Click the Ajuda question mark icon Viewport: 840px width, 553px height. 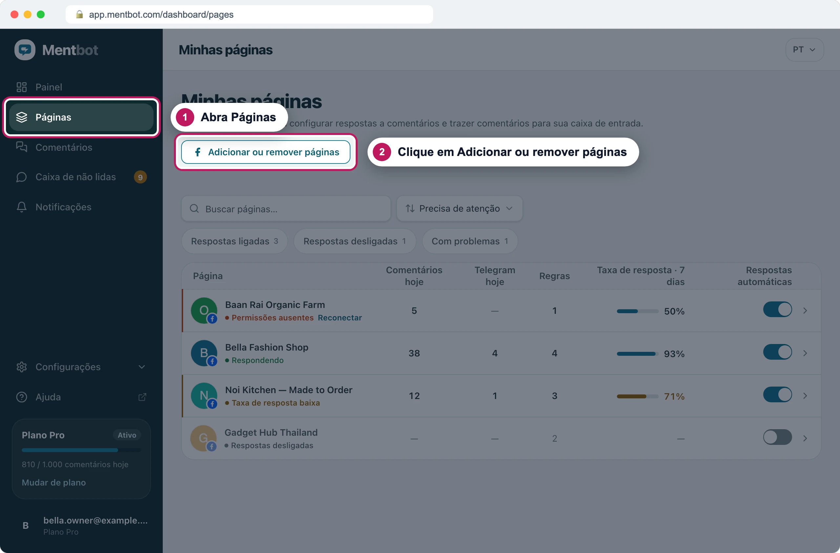pyautogui.click(x=22, y=397)
